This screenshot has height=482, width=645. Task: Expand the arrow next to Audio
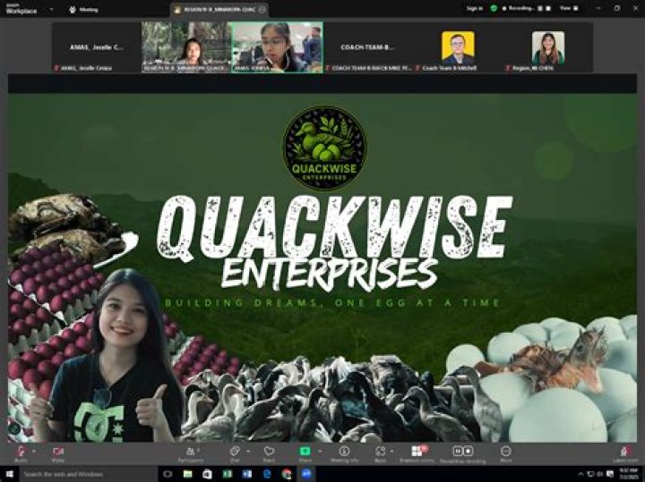click(x=33, y=448)
